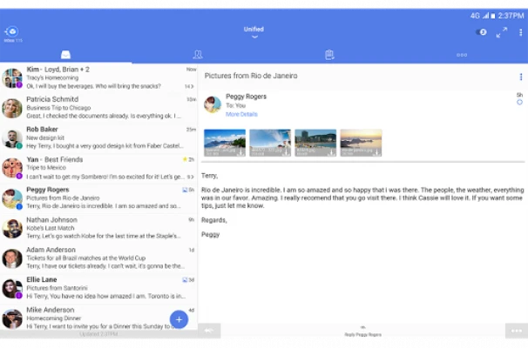Expand the Unified account dropdown
This screenshot has height=348, width=528.
click(x=254, y=33)
